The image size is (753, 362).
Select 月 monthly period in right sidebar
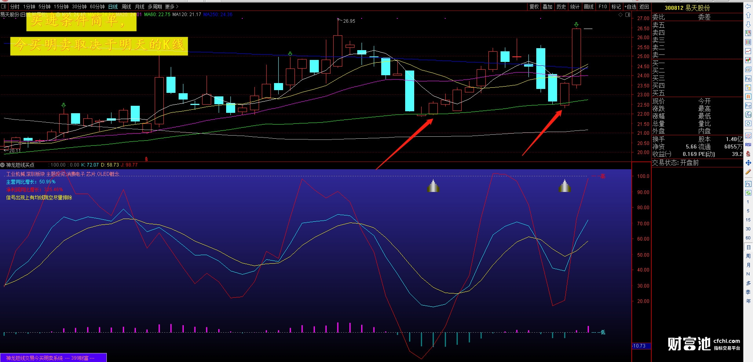click(x=748, y=265)
